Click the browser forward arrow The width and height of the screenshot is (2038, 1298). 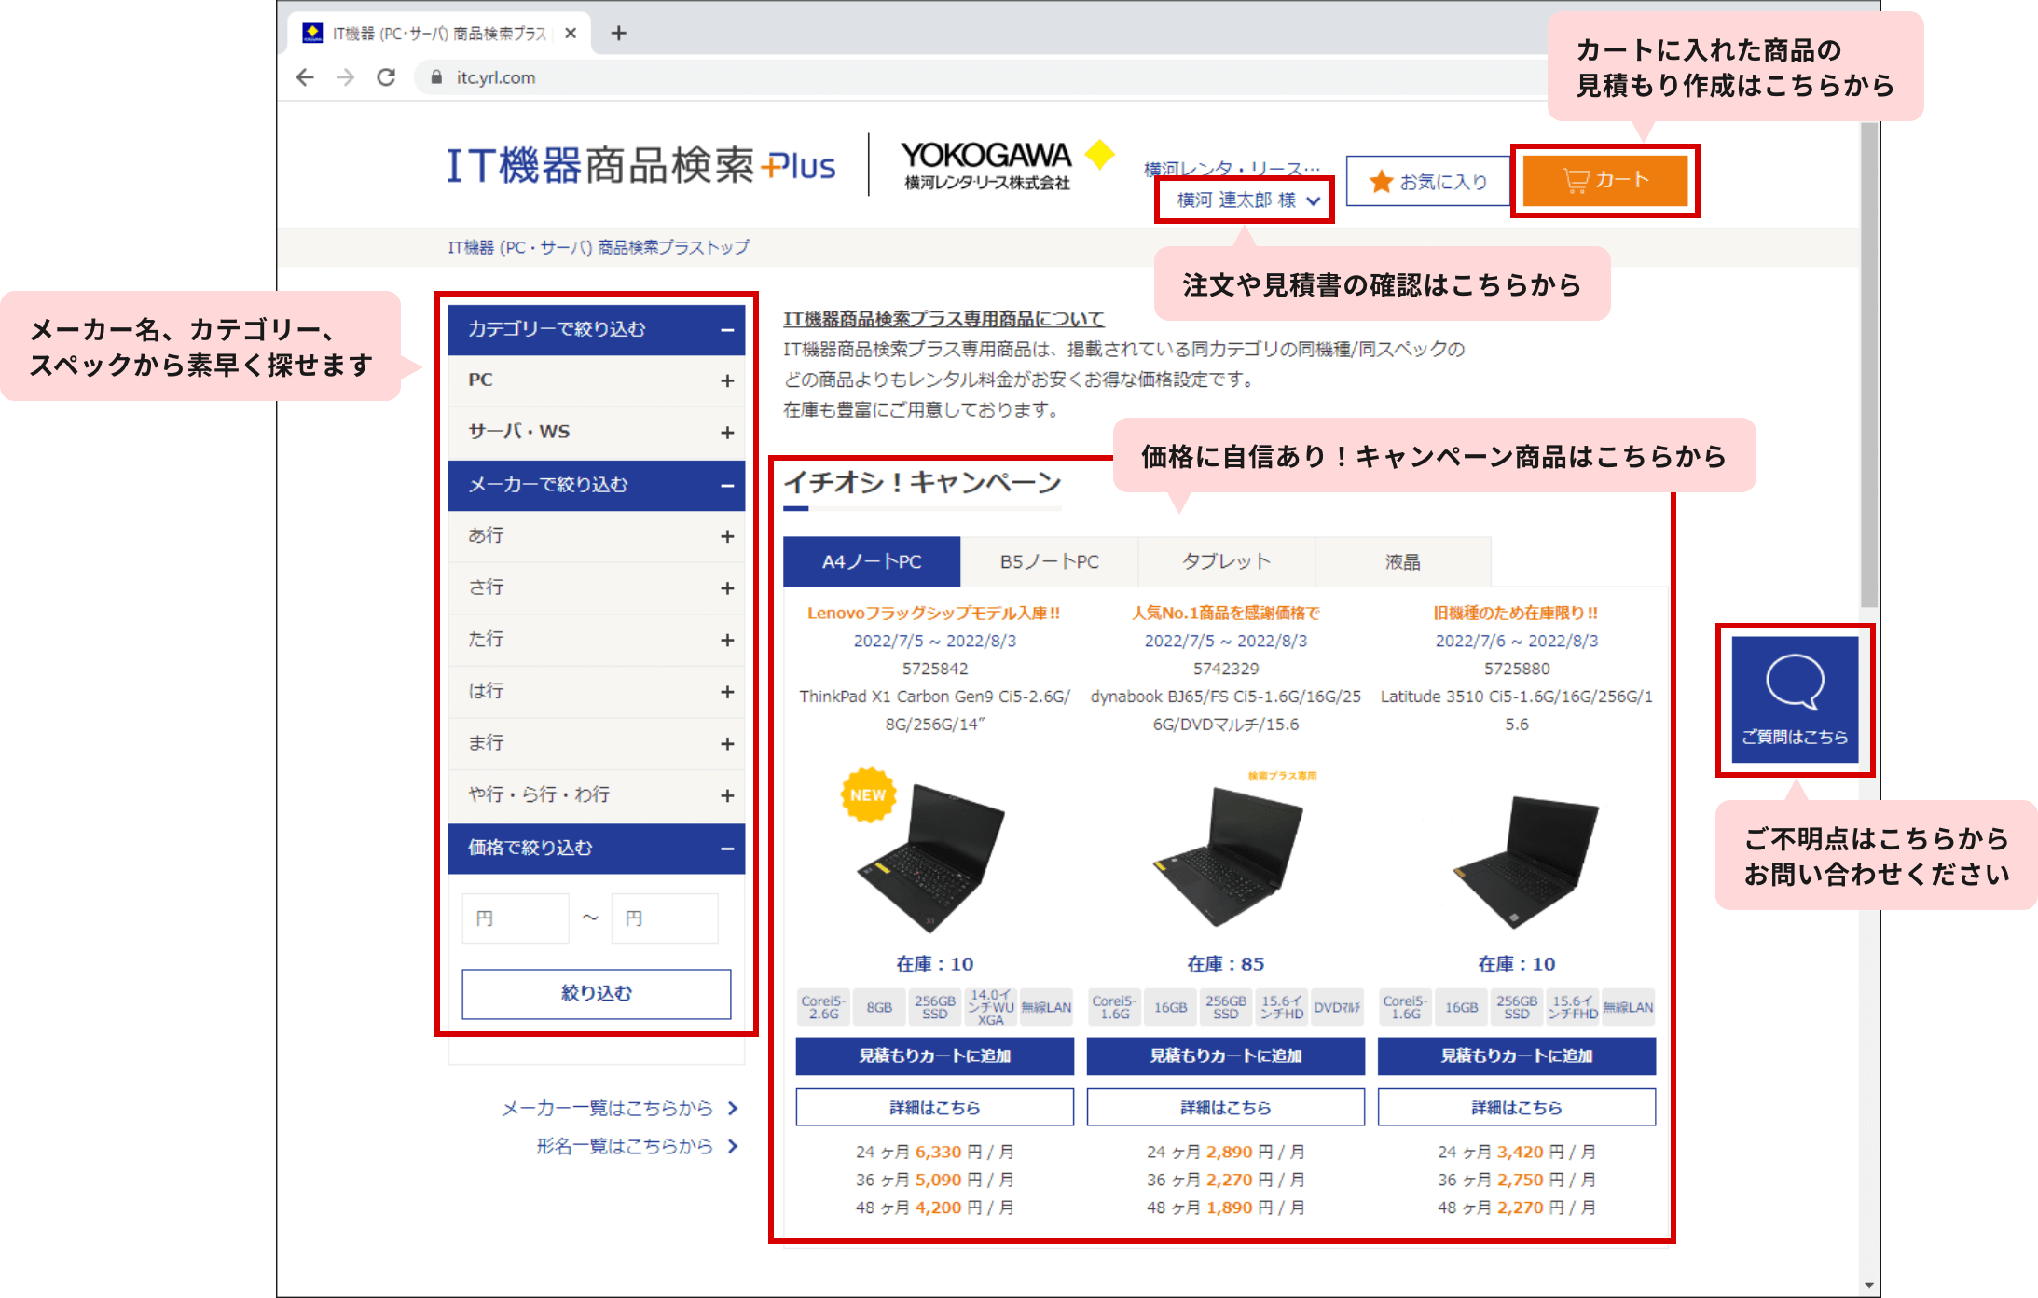pos(346,77)
